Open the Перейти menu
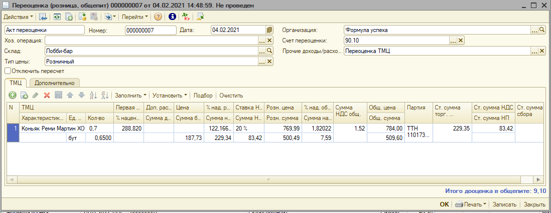 134,16
